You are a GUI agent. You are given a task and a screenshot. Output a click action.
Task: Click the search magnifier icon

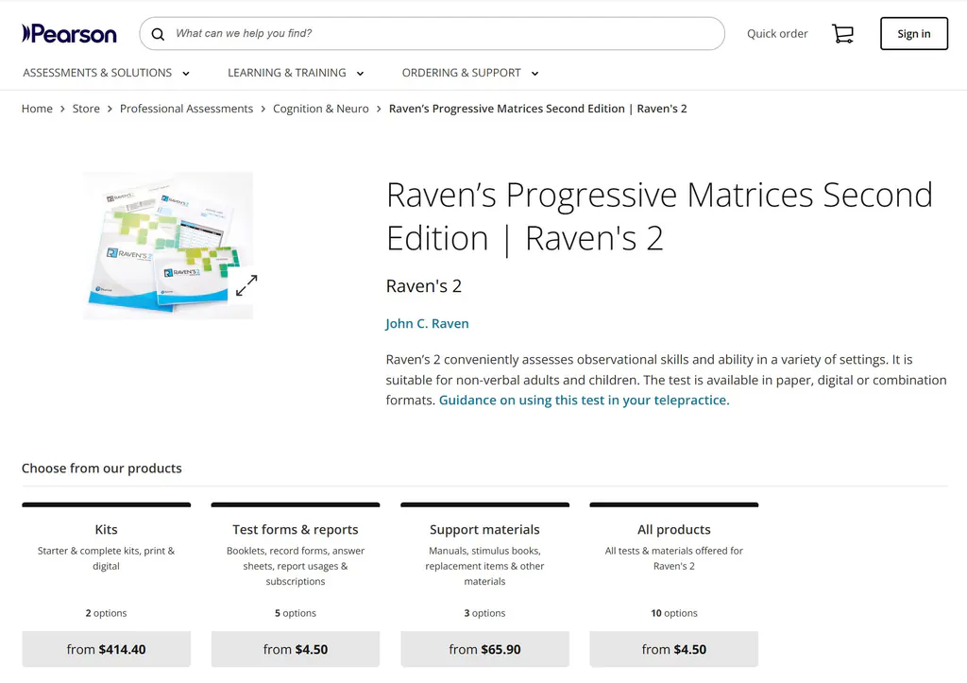(x=158, y=34)
